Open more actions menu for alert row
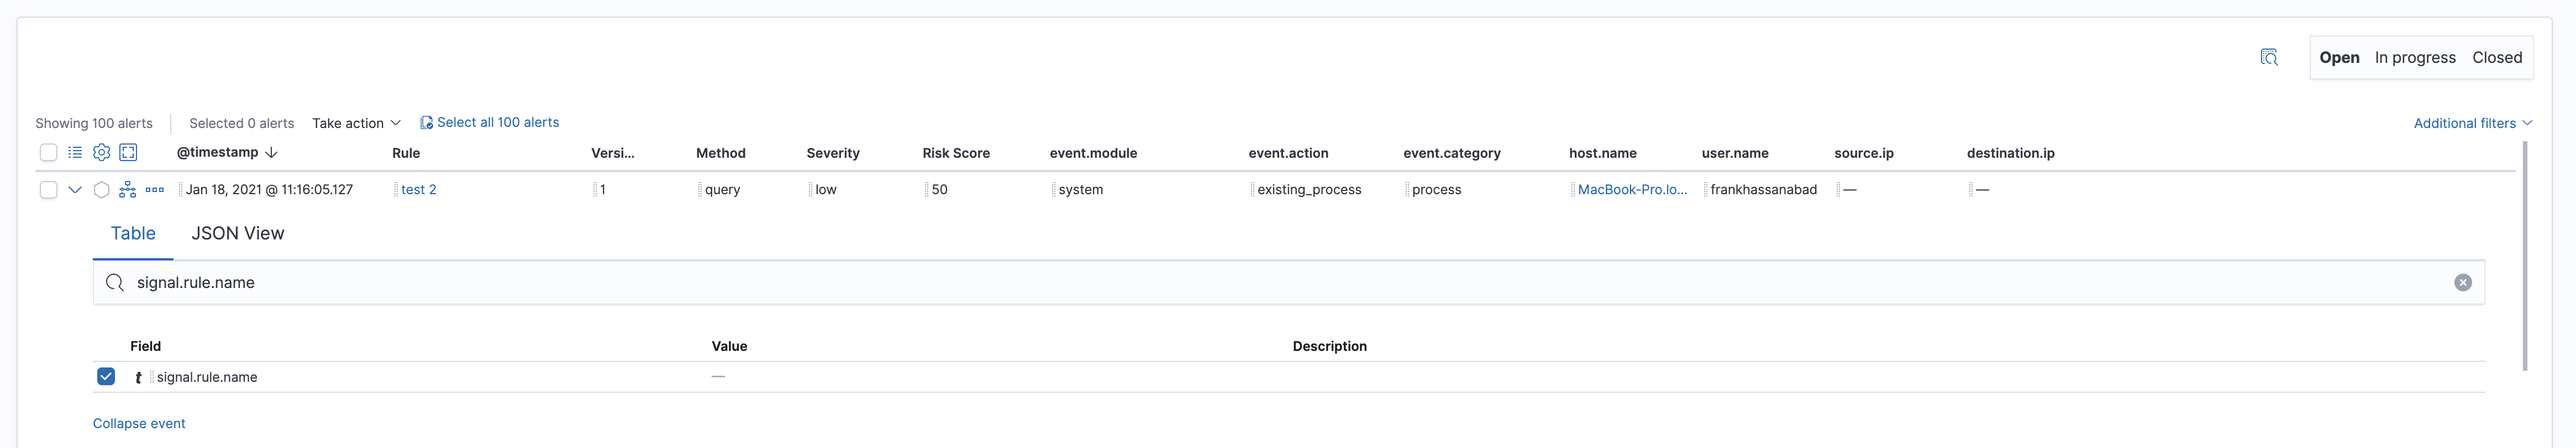This screenshot has width=2576, height=448. click(155, 190)
